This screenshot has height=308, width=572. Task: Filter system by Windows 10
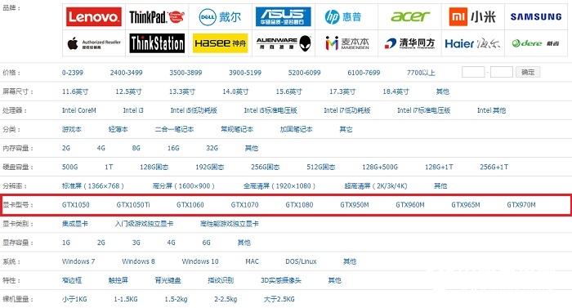pyautogui.click(x=200, y=261)
